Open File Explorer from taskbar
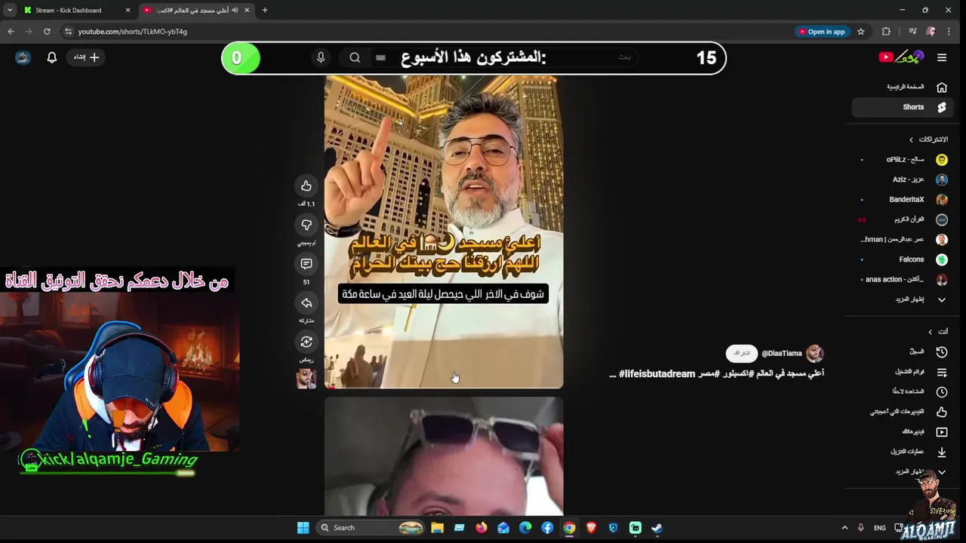Screen dimensions: 966x543 [437, 528]
